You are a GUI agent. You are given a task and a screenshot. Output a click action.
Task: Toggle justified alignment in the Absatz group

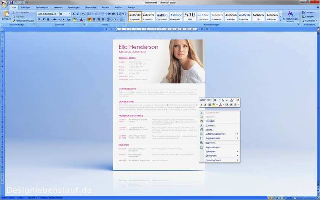[x=103, y=19]
